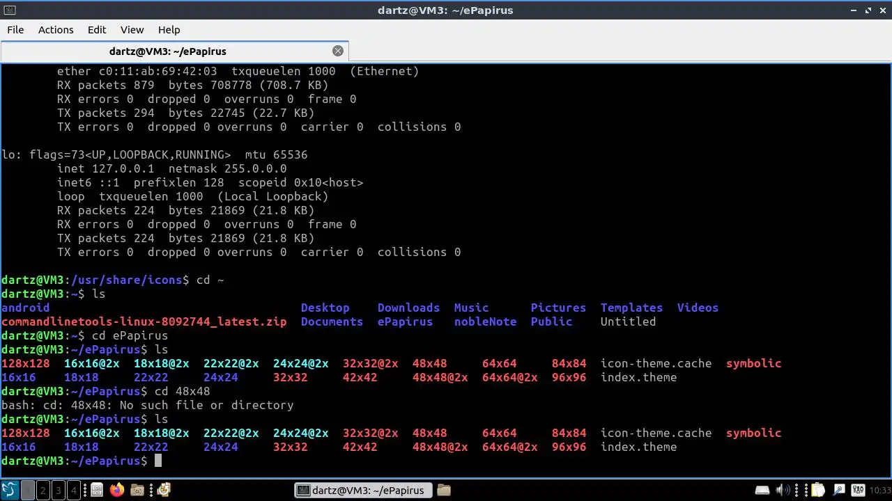Click the 'cd ~' command text
Screen dimensions: 892x501
[210, 280]
